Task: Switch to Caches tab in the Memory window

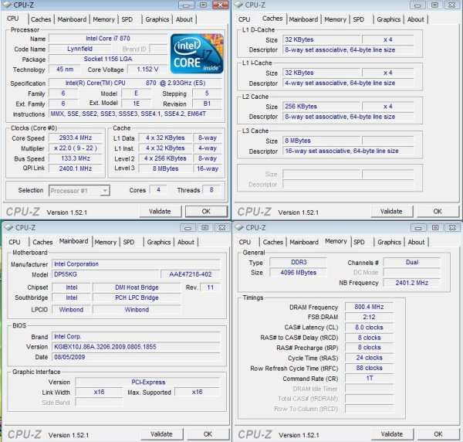Action: click(x=273, y=242)
